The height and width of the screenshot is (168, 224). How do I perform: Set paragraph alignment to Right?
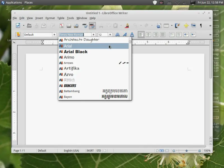pos(155,34)
